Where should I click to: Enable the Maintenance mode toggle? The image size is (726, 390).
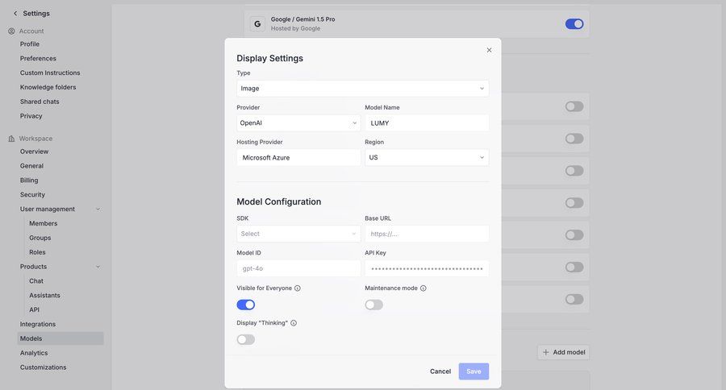pos(373,305)
